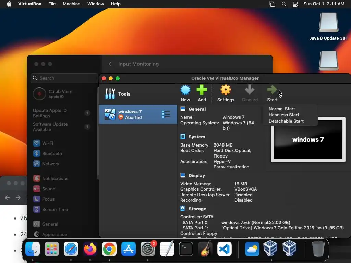Open Terminal from the Dock
Image resolution: width=351 pixels, height=263 pixels.
pyautogui.click(x=186, y=249)
